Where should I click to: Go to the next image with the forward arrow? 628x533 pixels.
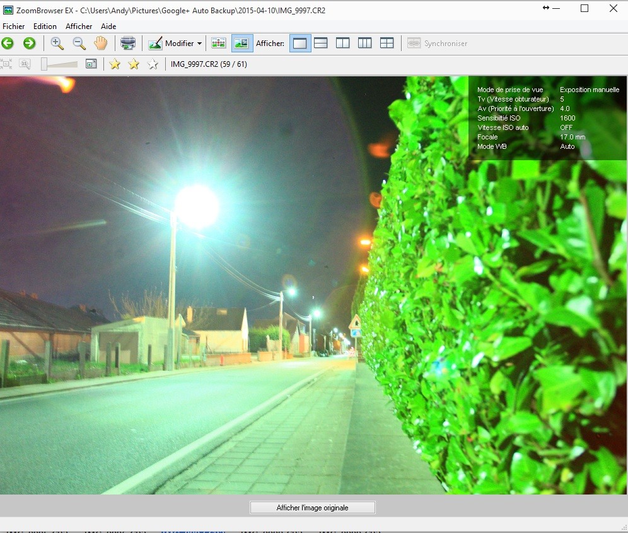tap(29, 44)
